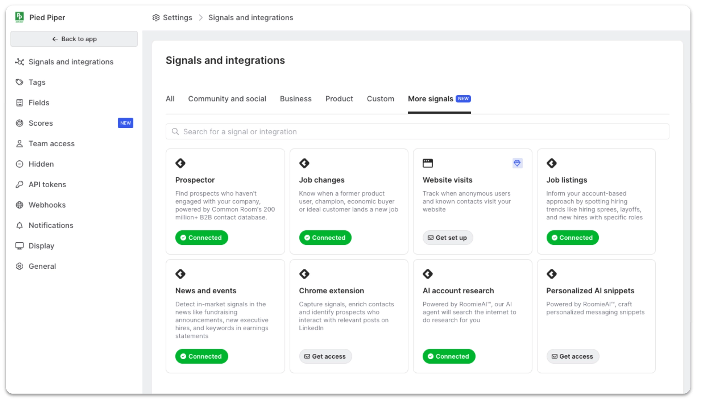Click the signal or integration search field
This screenshot has width=701, height=402.
click(417, 132)
